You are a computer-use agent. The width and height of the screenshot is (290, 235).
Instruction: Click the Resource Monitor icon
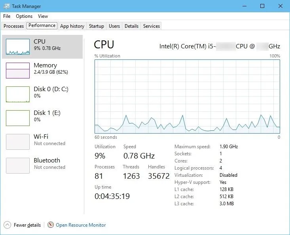click(51, 225)
